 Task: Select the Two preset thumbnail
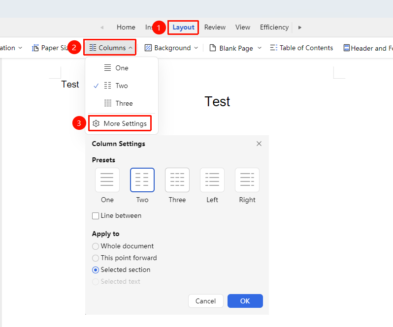tap(142, 180)
